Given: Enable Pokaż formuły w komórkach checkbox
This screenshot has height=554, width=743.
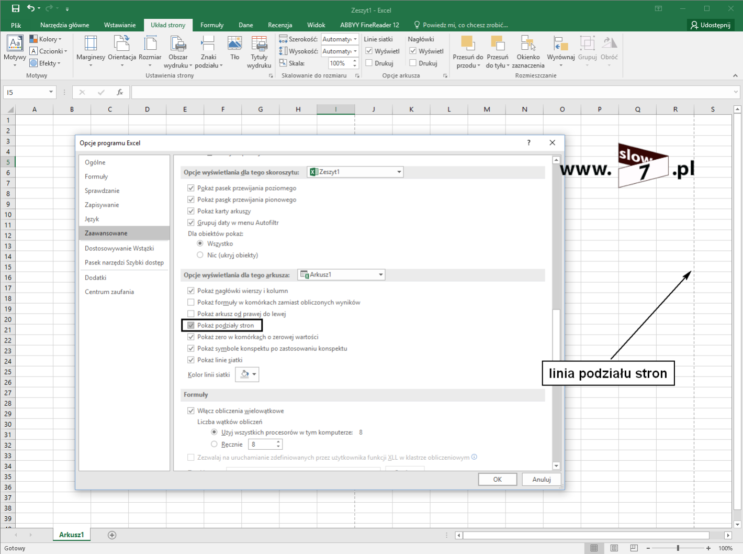Looking at the screenshot, I should pyautogui.click(x=191, y=302).
